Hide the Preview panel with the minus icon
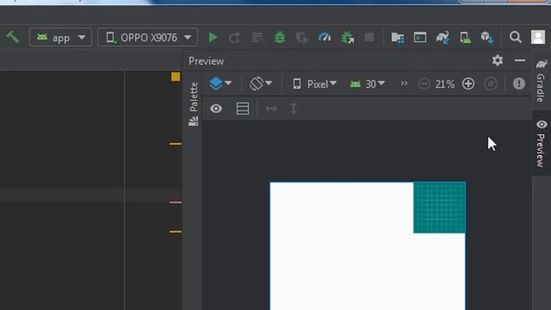The image size is (551, 310). tap(520, 60)
